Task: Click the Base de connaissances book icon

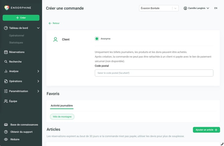Action: [x=6, y=125]
